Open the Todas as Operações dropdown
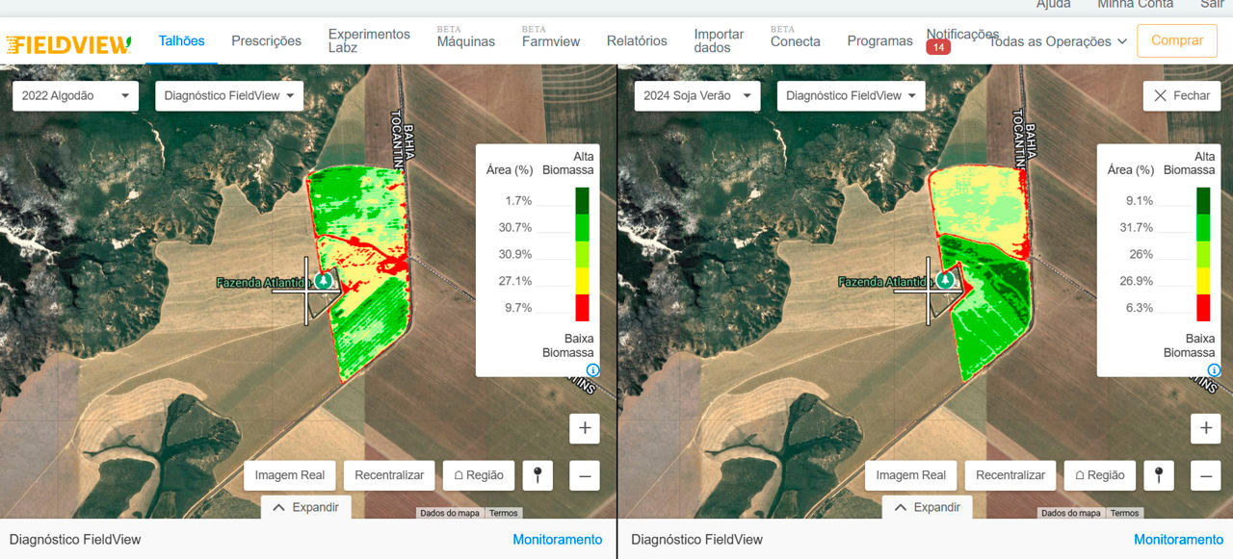This screenshot has height=559, width=1233. (x=1058, y=41)
